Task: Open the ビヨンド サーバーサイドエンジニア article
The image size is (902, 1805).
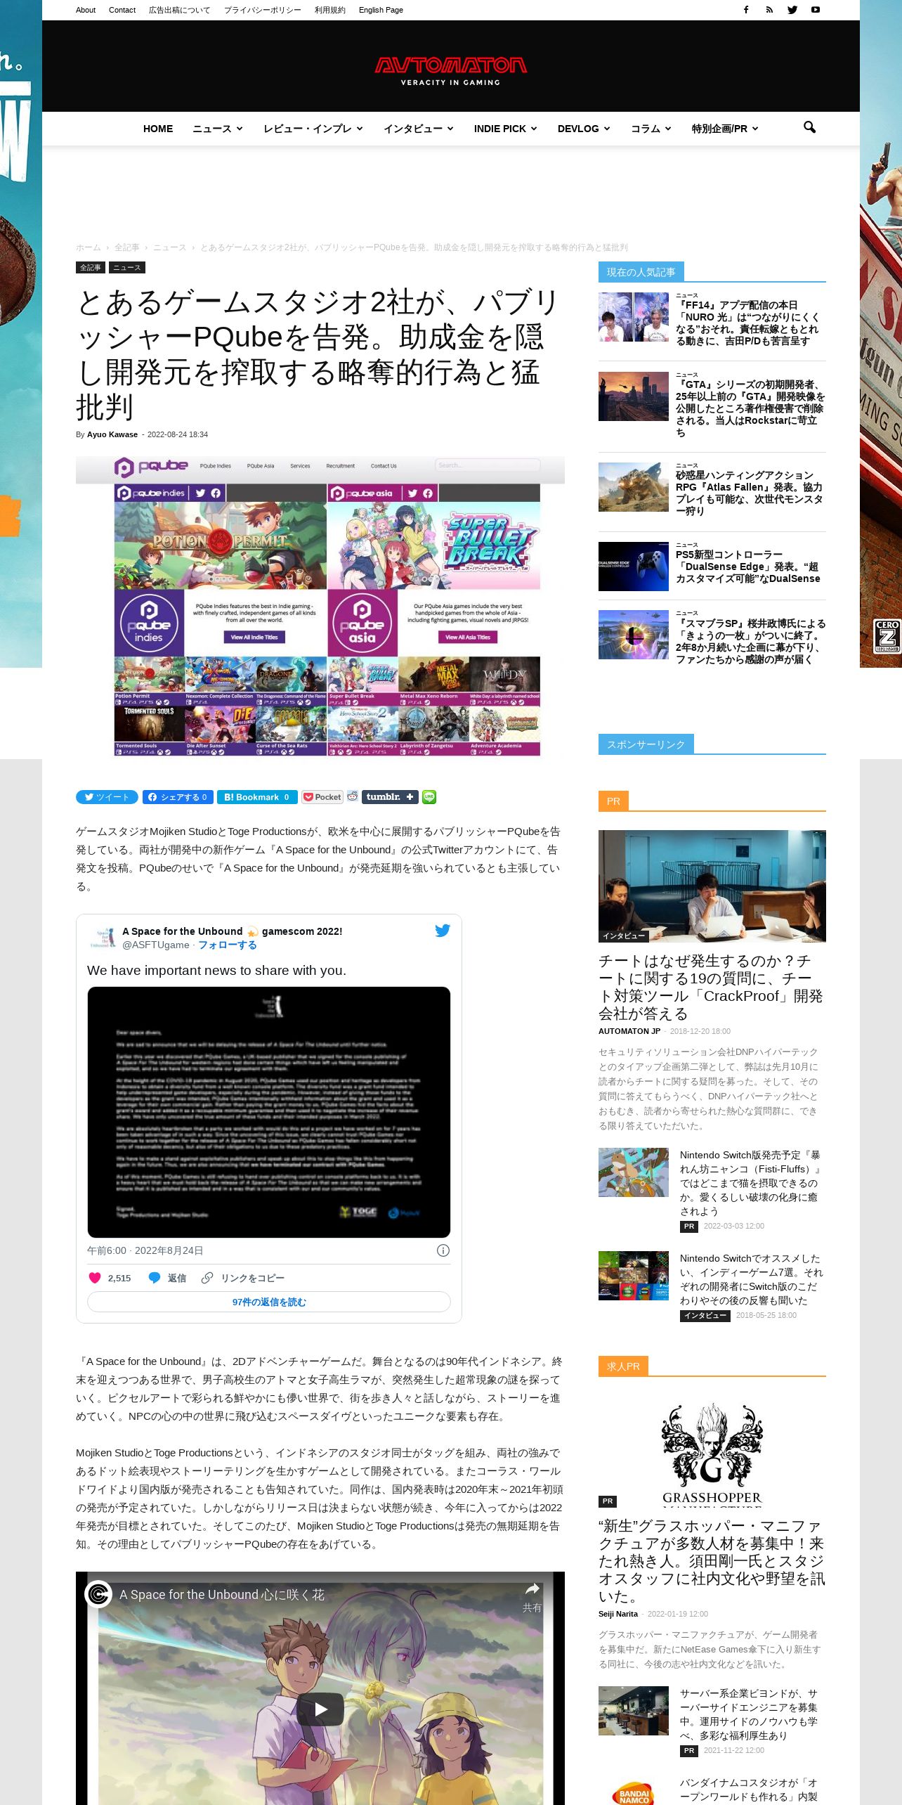Action: tap(749, 1714)
